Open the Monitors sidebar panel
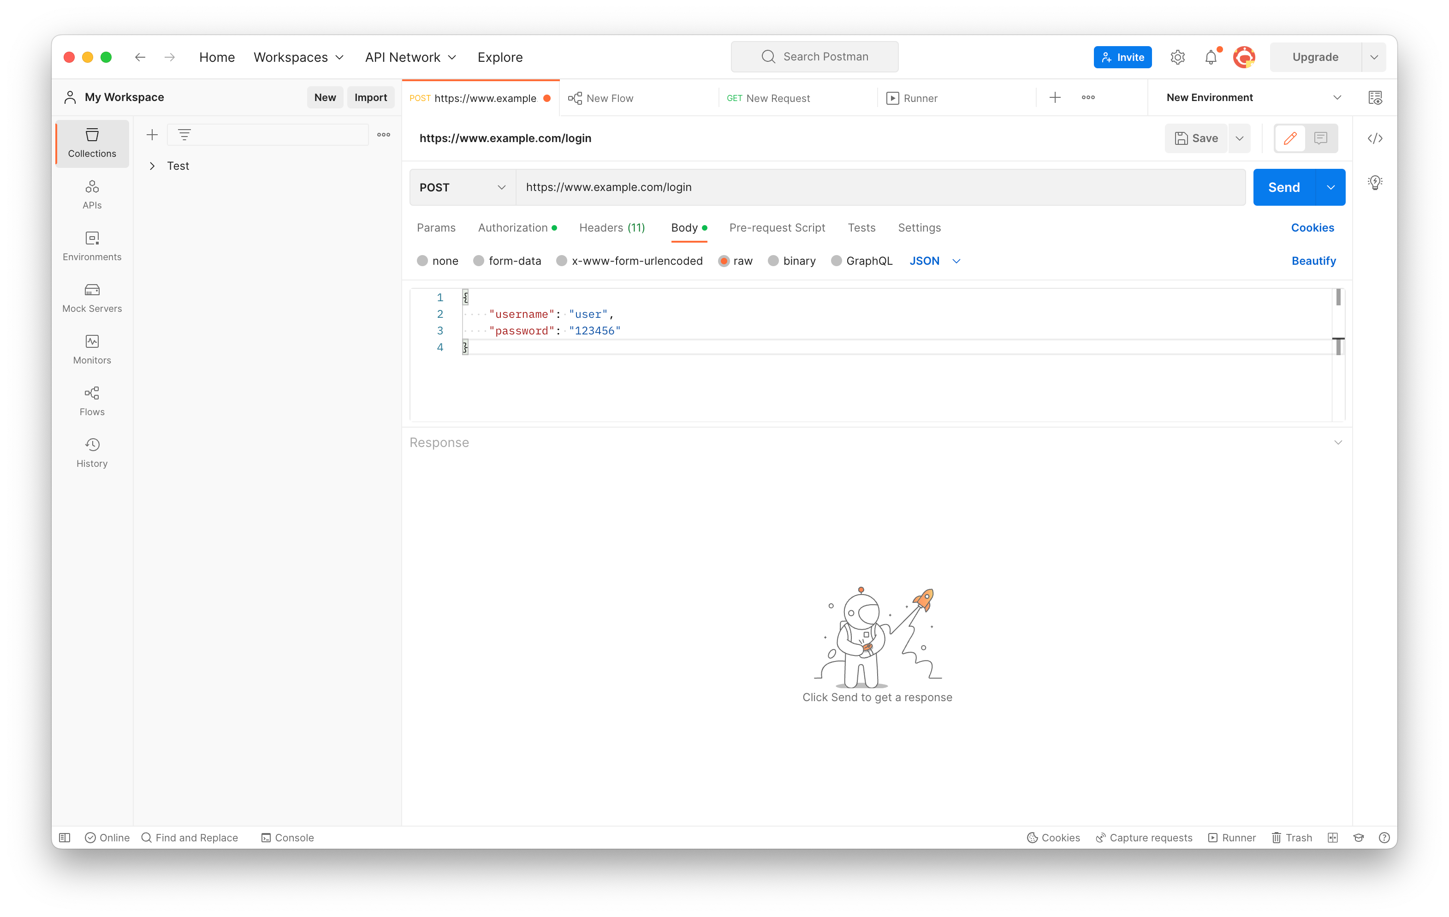1449x917 pixels. [x=91, y=349]
